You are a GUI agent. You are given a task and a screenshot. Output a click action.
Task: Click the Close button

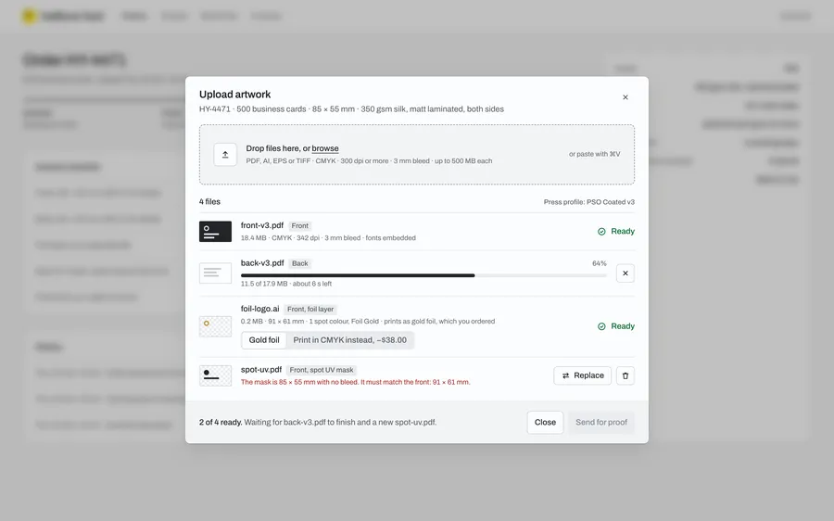[x=545, y=423]
